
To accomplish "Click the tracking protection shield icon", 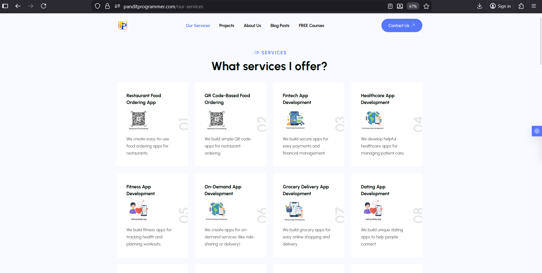I will click(x=97, y=6).
